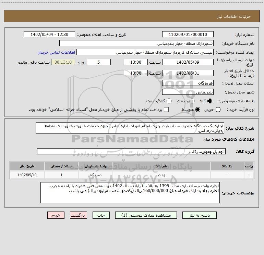This screenshot has height=255, width=264.
Task: Click the province field هرمزگان
Action: [x=188, y=83]
